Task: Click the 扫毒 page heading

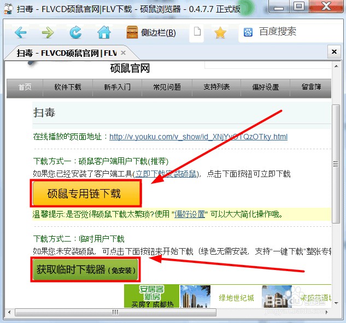Action: point(44,113)
